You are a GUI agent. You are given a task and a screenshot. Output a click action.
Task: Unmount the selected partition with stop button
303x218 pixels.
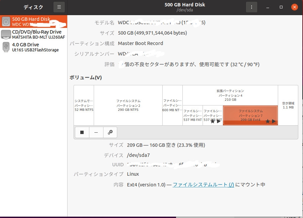coord(82,132)
